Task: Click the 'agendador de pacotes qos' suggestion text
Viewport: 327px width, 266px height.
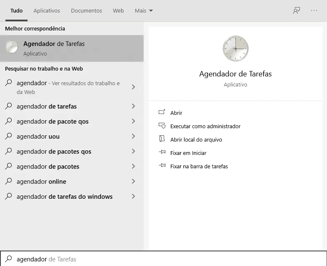Action: pos(54,151)
